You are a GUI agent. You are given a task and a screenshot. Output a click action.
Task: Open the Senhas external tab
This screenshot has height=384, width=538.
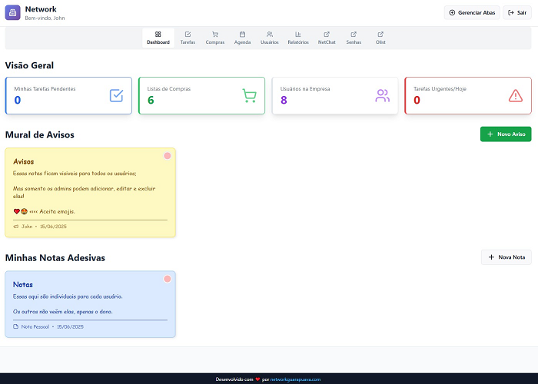click(354, 38)
